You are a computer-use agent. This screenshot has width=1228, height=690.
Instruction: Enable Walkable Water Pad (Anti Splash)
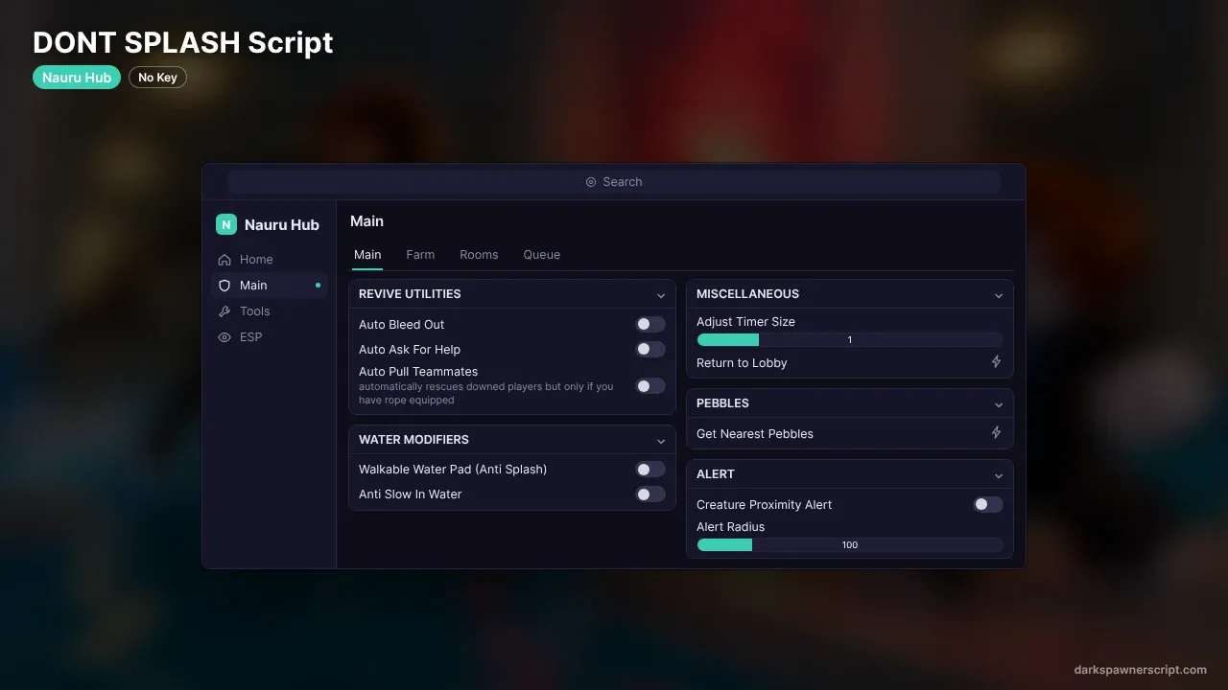point(650,470)
